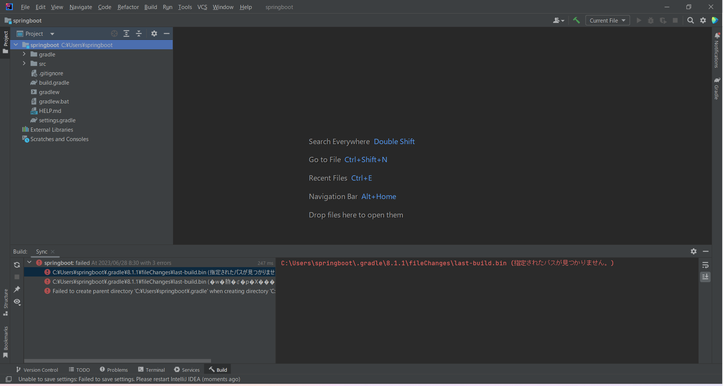
Task: Click the Debug bug icon in toolbar
Action: point(651,20)
